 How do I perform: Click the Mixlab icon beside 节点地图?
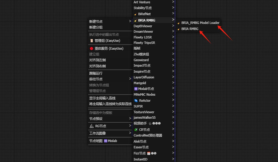(105, 141)
